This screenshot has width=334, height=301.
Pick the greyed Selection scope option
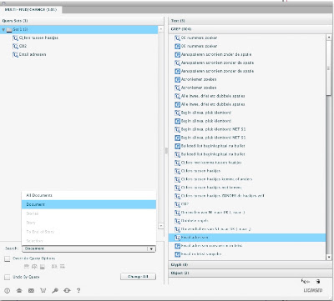click(89, 241)
